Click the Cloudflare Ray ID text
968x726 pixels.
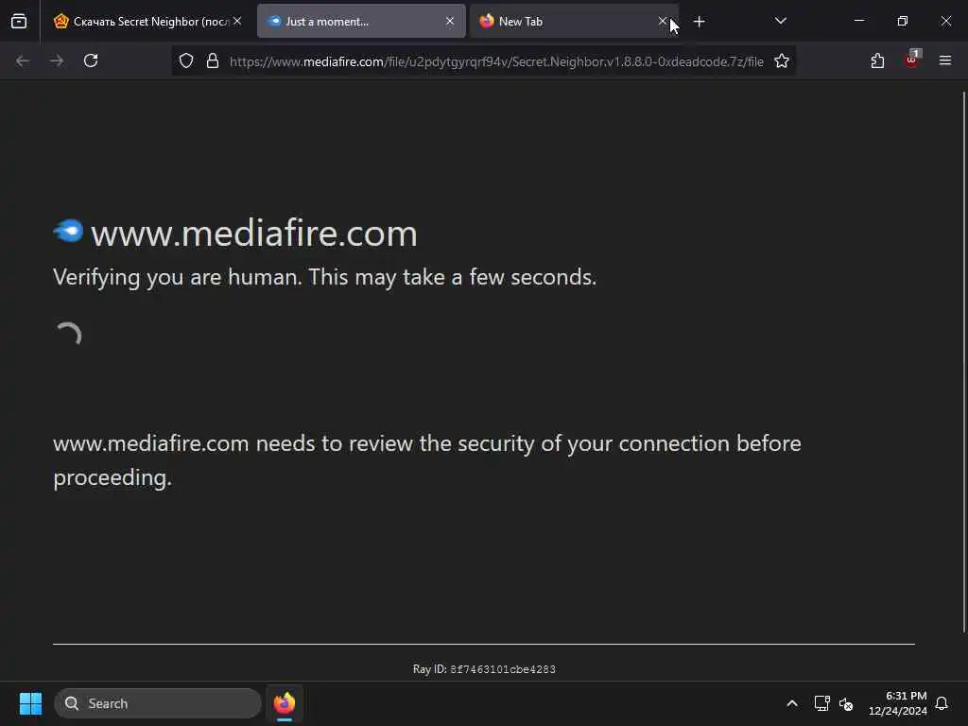point(484,669)
